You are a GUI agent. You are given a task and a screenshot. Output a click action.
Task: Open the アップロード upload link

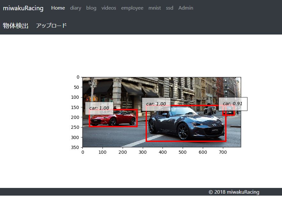[51, 26]
